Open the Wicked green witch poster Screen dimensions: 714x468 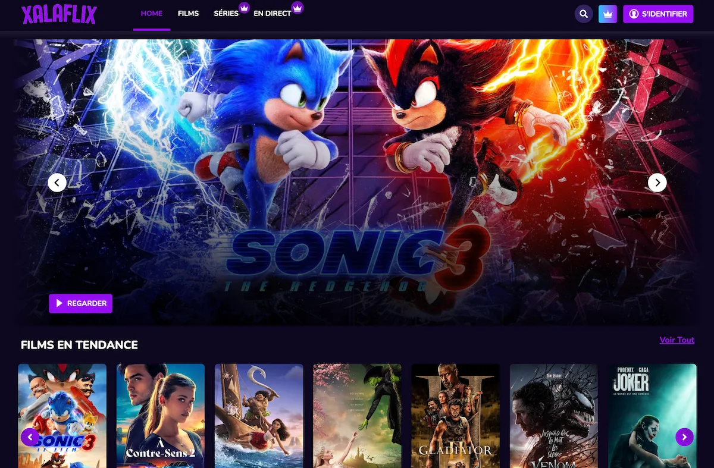tap(358, 416)
